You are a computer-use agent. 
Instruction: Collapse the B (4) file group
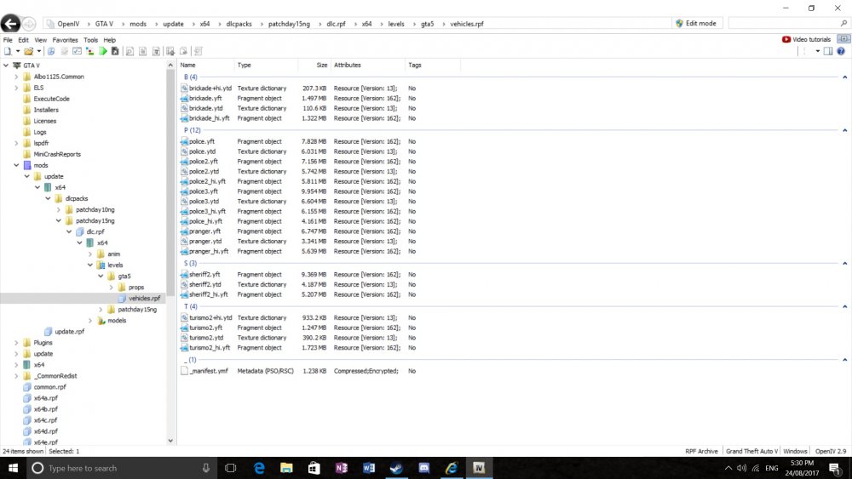(x=844, y=77)
